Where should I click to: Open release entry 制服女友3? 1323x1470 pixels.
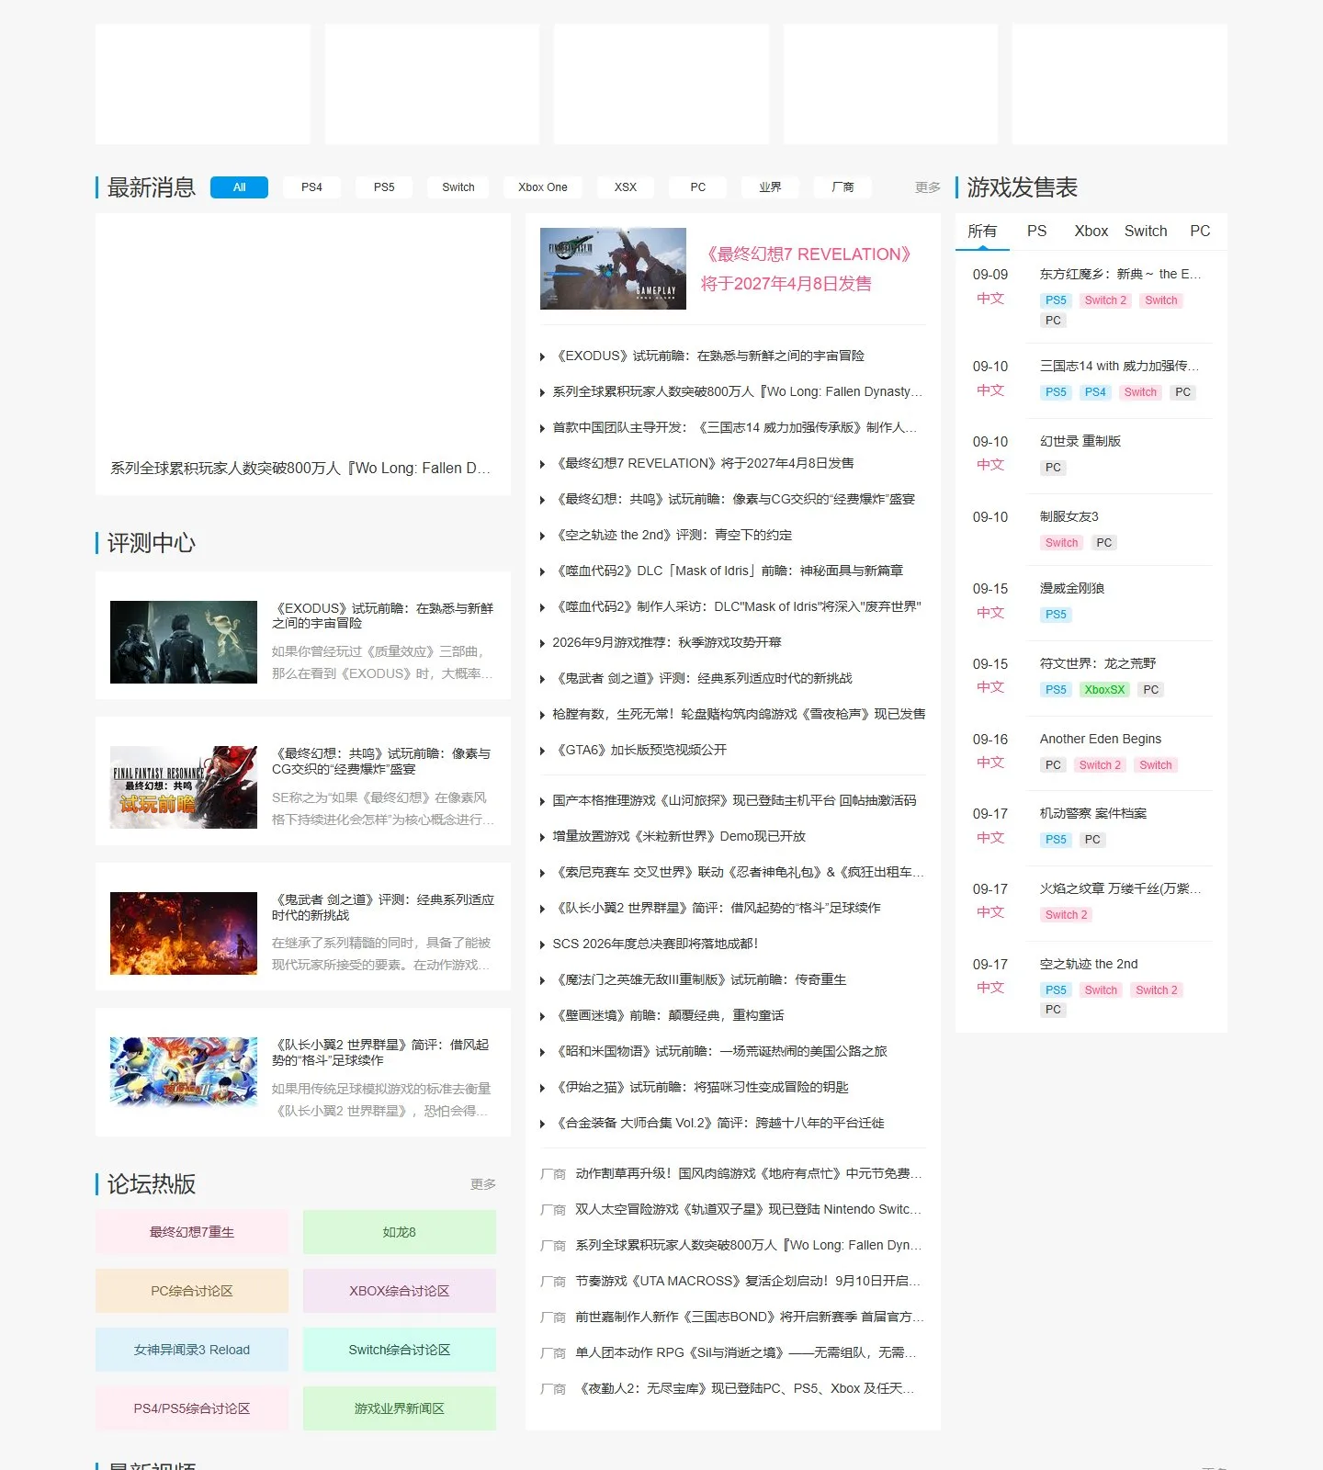coord(1069,516)
